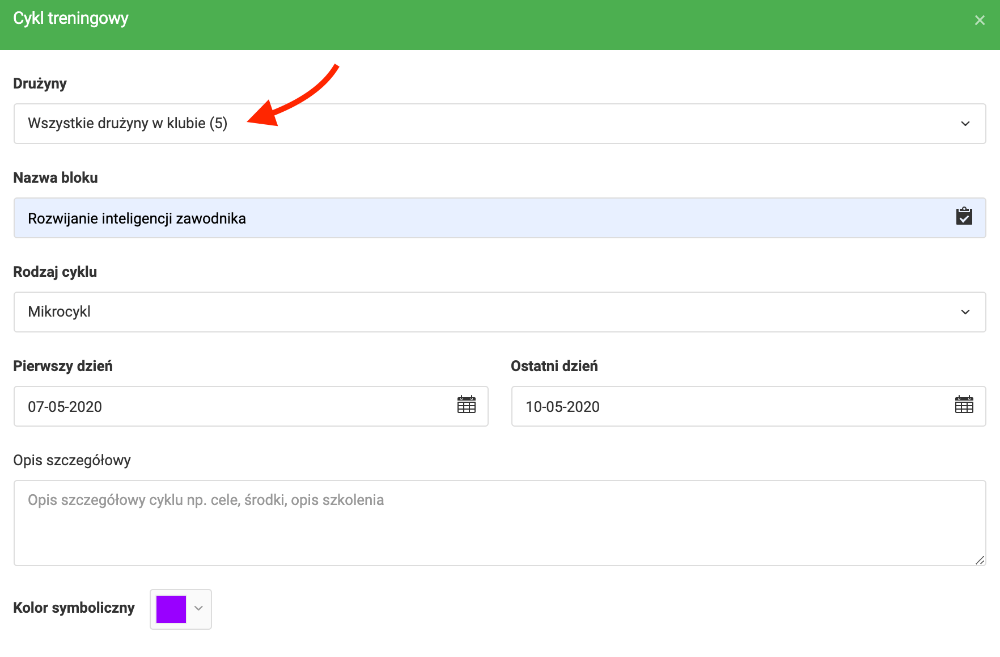Click the Kolor symboliczny label
The image size is (1000, 657).
pyautogui.click(x=74, y=608)
